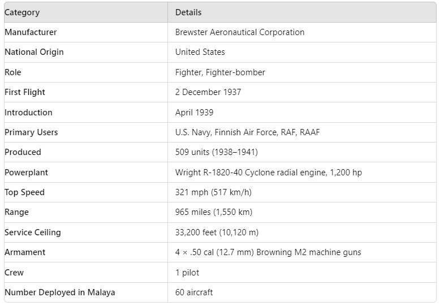The width and height of the screenshot is (444, 306).
Task: Click the Details column header
Action: pos(188,12)
